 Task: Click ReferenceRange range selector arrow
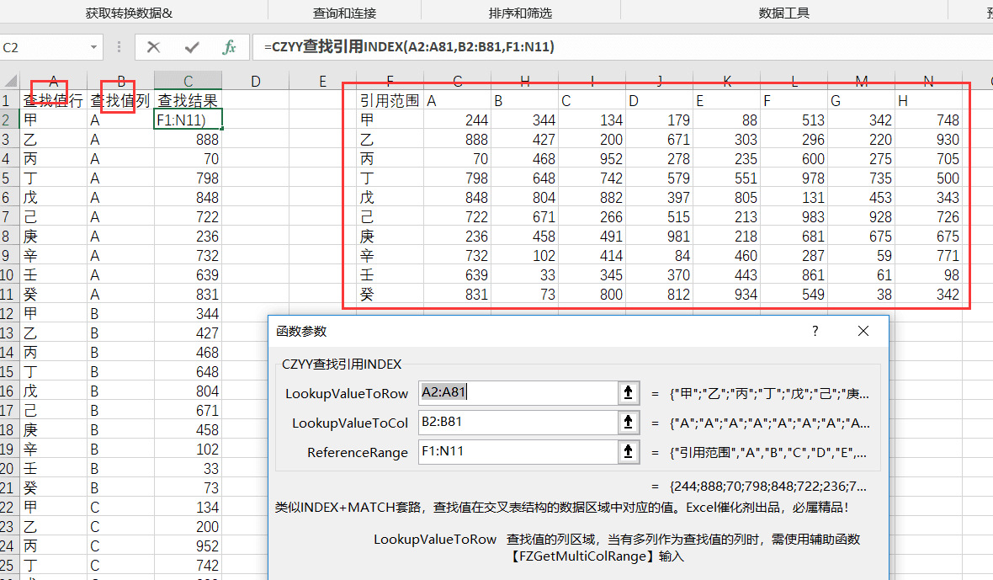pyautogui.click(x=629, y=451)
